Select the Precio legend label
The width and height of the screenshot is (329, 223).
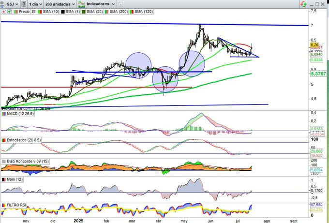pos(24,12)
